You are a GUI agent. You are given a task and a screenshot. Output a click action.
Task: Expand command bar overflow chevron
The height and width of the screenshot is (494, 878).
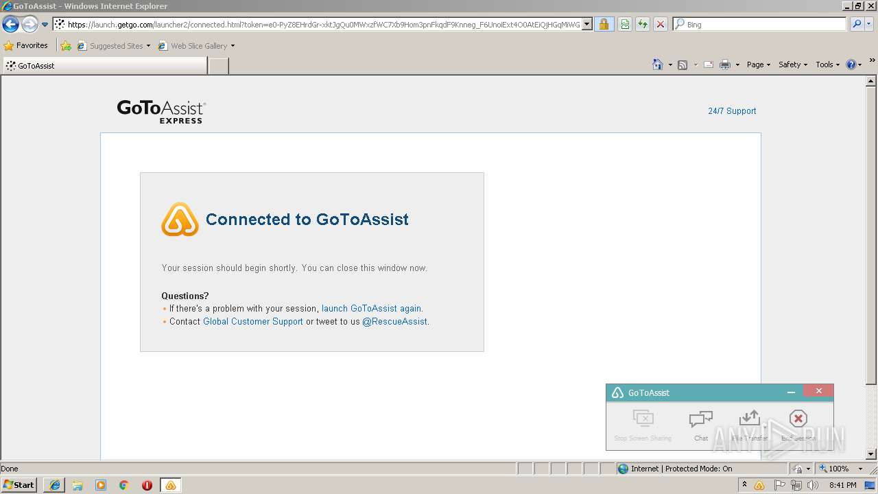[x=873, y=61]
